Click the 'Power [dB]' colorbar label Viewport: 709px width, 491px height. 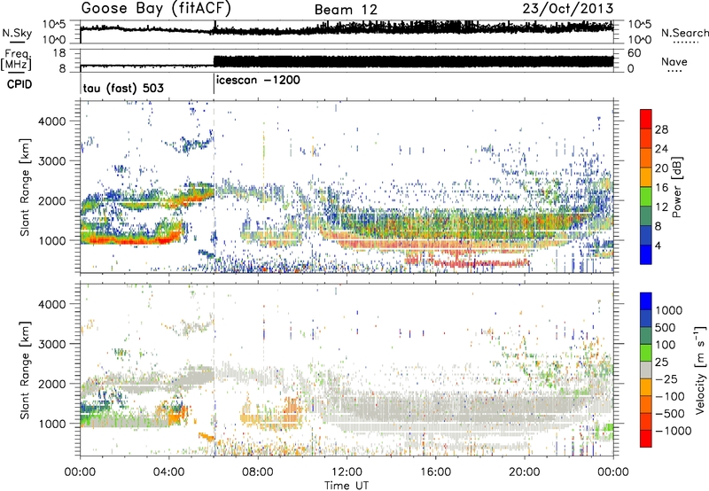[x=676, y=187]
